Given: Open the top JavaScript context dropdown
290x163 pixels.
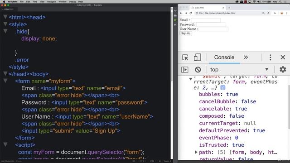Looking at the screenshot, I should pos(239,70).
